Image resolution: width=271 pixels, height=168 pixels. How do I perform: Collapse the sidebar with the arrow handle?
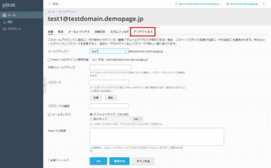click(45, 85)
